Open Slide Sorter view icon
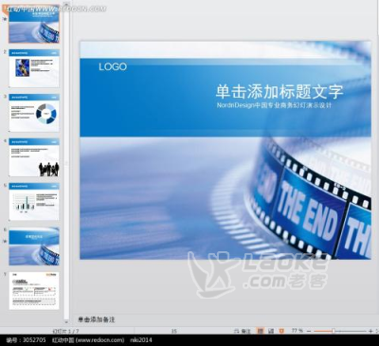Screen dimensions: 379x346 click(271, 331)
